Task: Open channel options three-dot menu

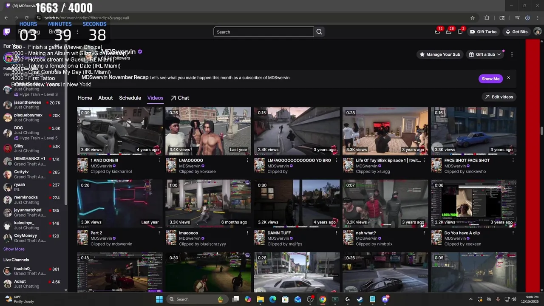Action: 512,54
